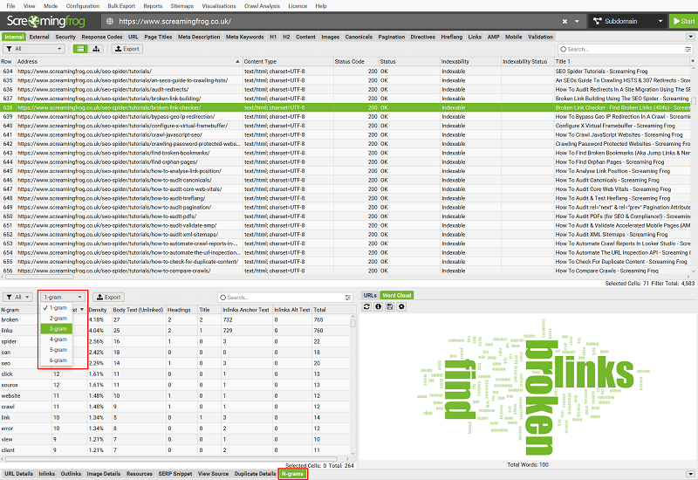698x480 pixels.
Task: Open the Subdomain crawl mode dropdown
Action: 628,21
